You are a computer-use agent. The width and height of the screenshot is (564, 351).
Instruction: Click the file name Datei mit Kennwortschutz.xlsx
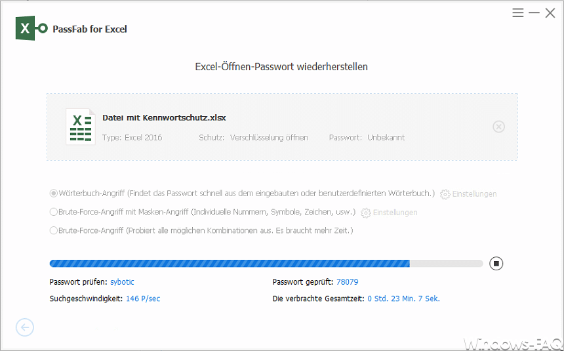[164, 117]
